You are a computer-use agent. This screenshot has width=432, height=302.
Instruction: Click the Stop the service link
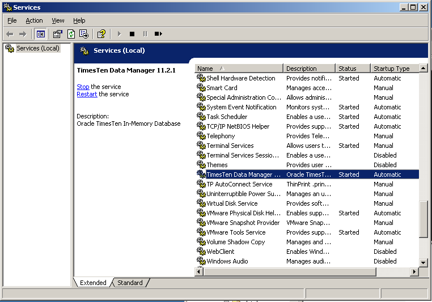(83, 87)
